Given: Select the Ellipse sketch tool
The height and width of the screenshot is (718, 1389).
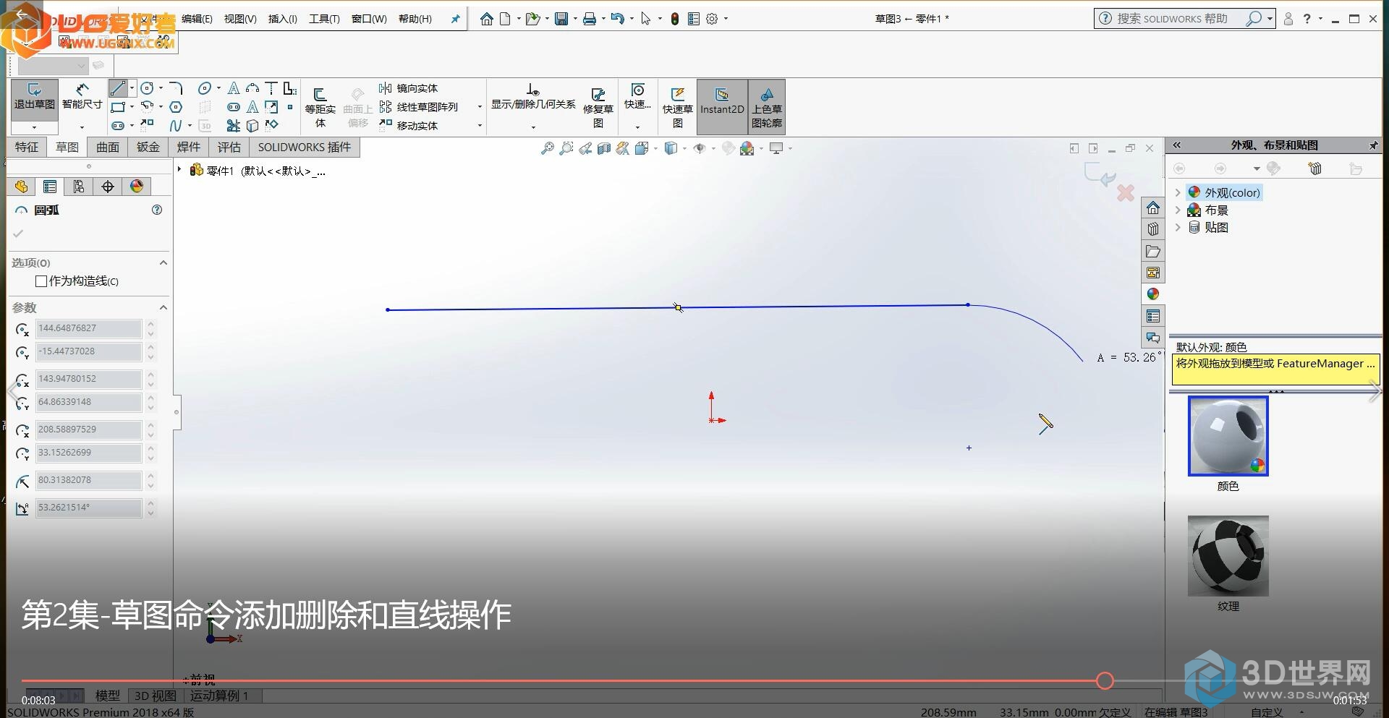Looking at the screenshot, I should pyautogui.click(x=205, y=88).
